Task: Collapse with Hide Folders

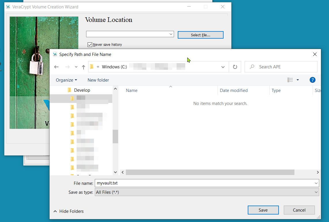Action: pyautogui.click(x=69, y=211)
